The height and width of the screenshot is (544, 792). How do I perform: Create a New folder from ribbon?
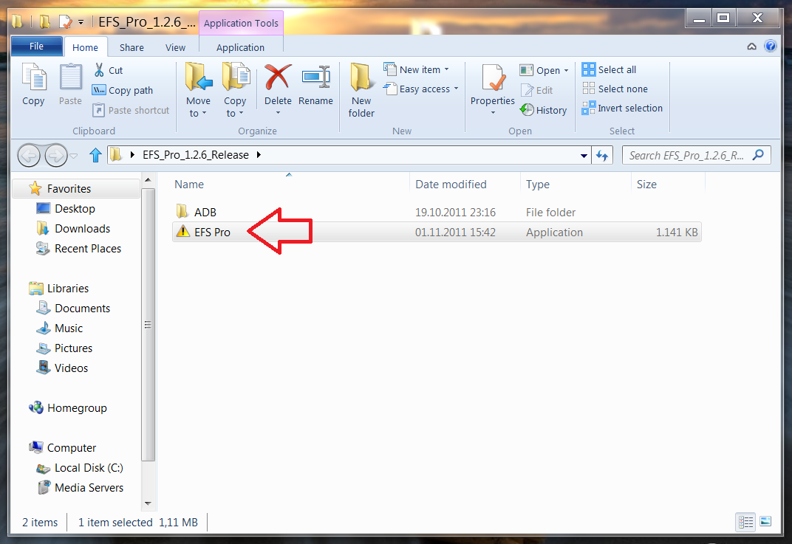click(x=361, y=90)
